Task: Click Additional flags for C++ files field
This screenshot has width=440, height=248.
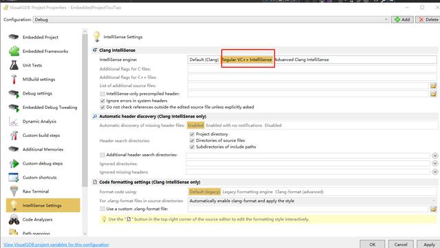Action: pos(312,77)
